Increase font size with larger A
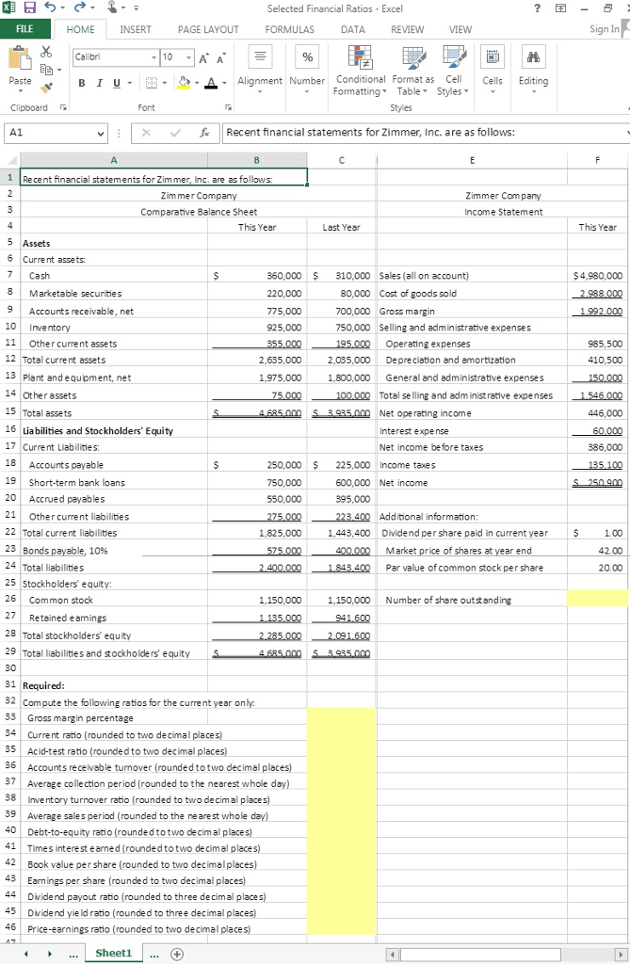Viewport: 630px width, 964px height. point(203,57)
